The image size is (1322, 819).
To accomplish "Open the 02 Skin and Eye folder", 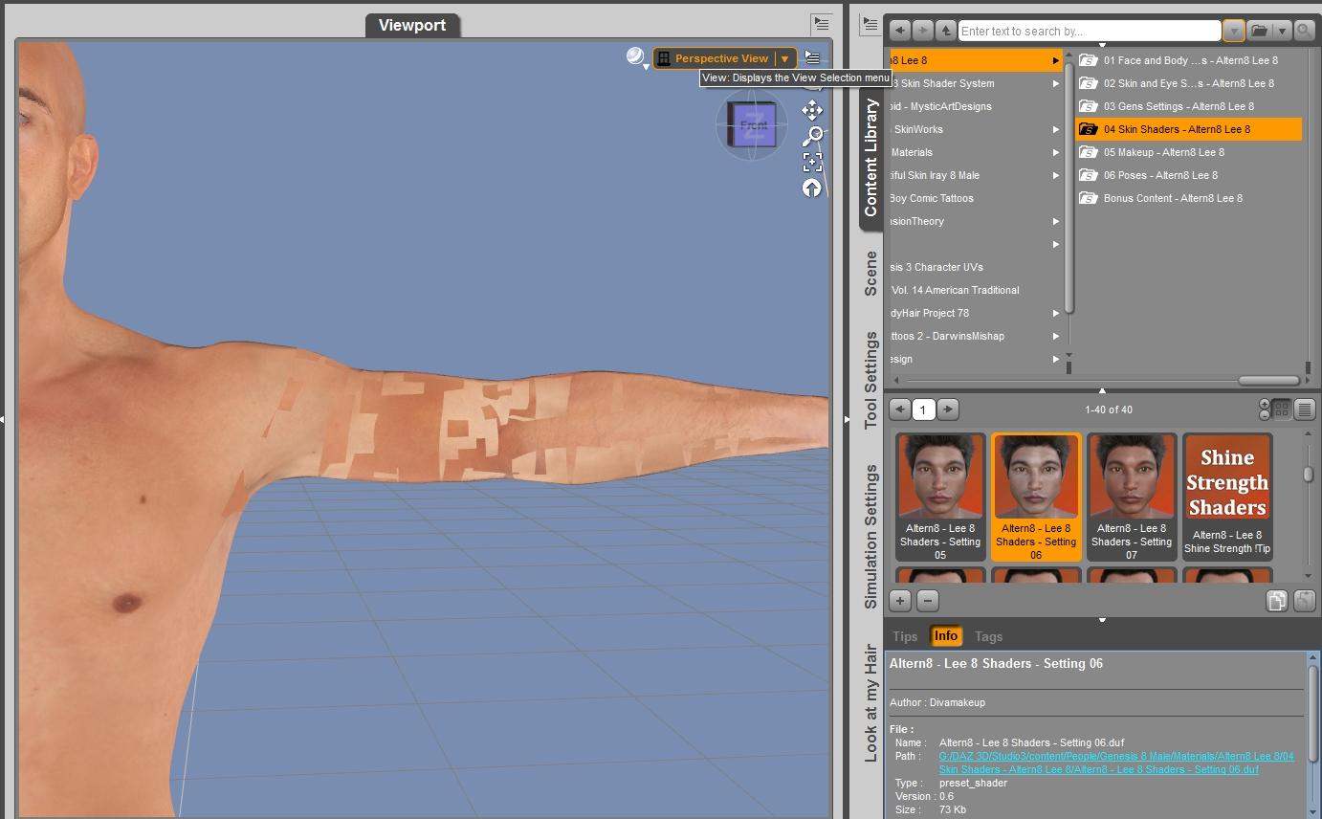I will (1189, 83).
